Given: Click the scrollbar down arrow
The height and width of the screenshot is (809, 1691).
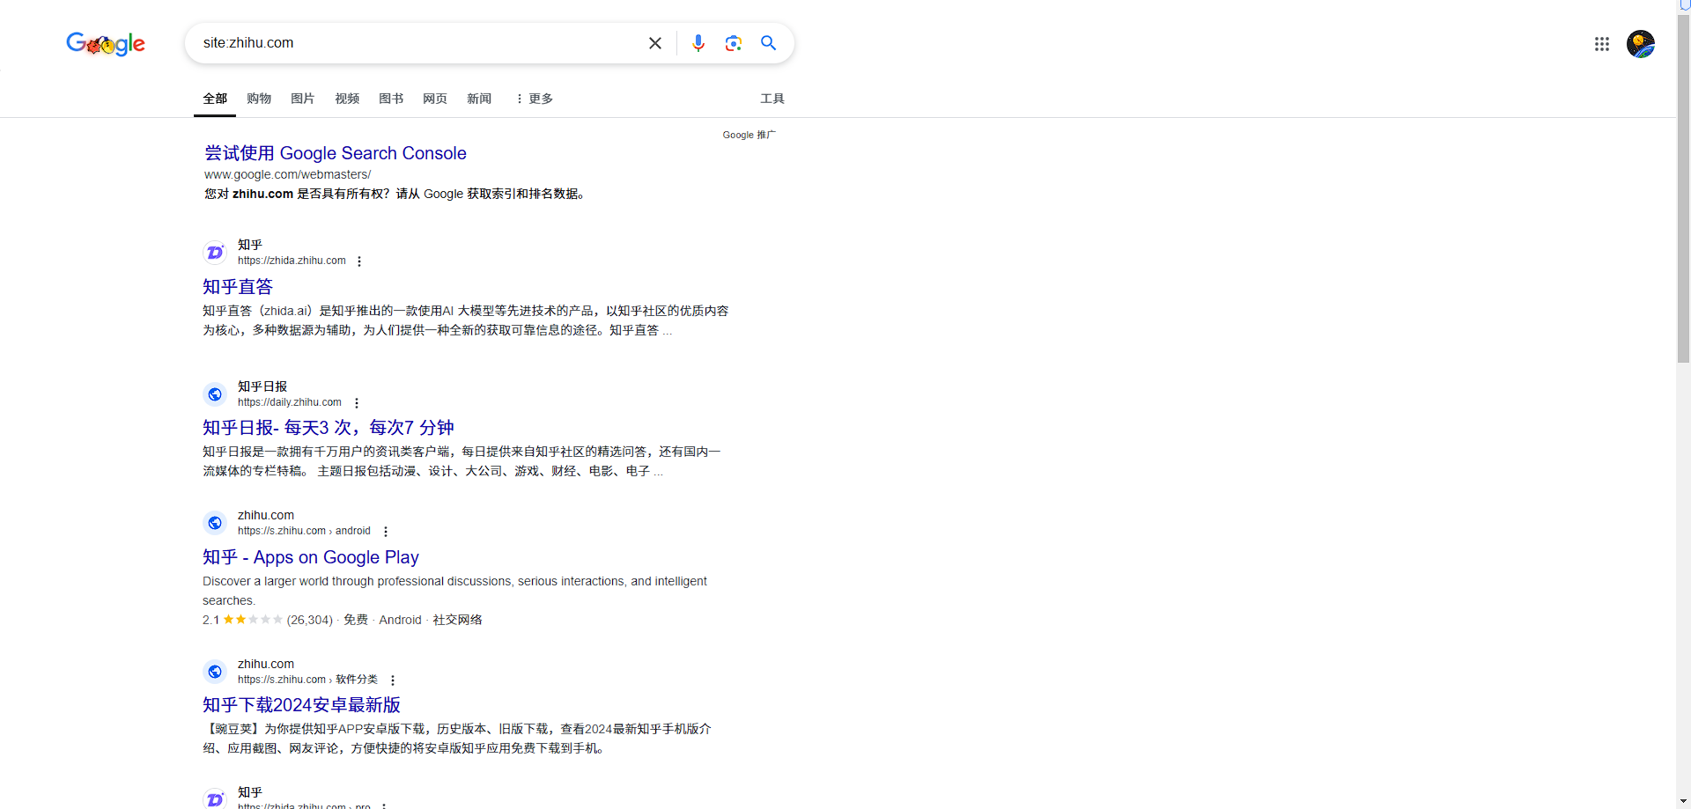Looking at the screenshot, I should click(1684, 802).
